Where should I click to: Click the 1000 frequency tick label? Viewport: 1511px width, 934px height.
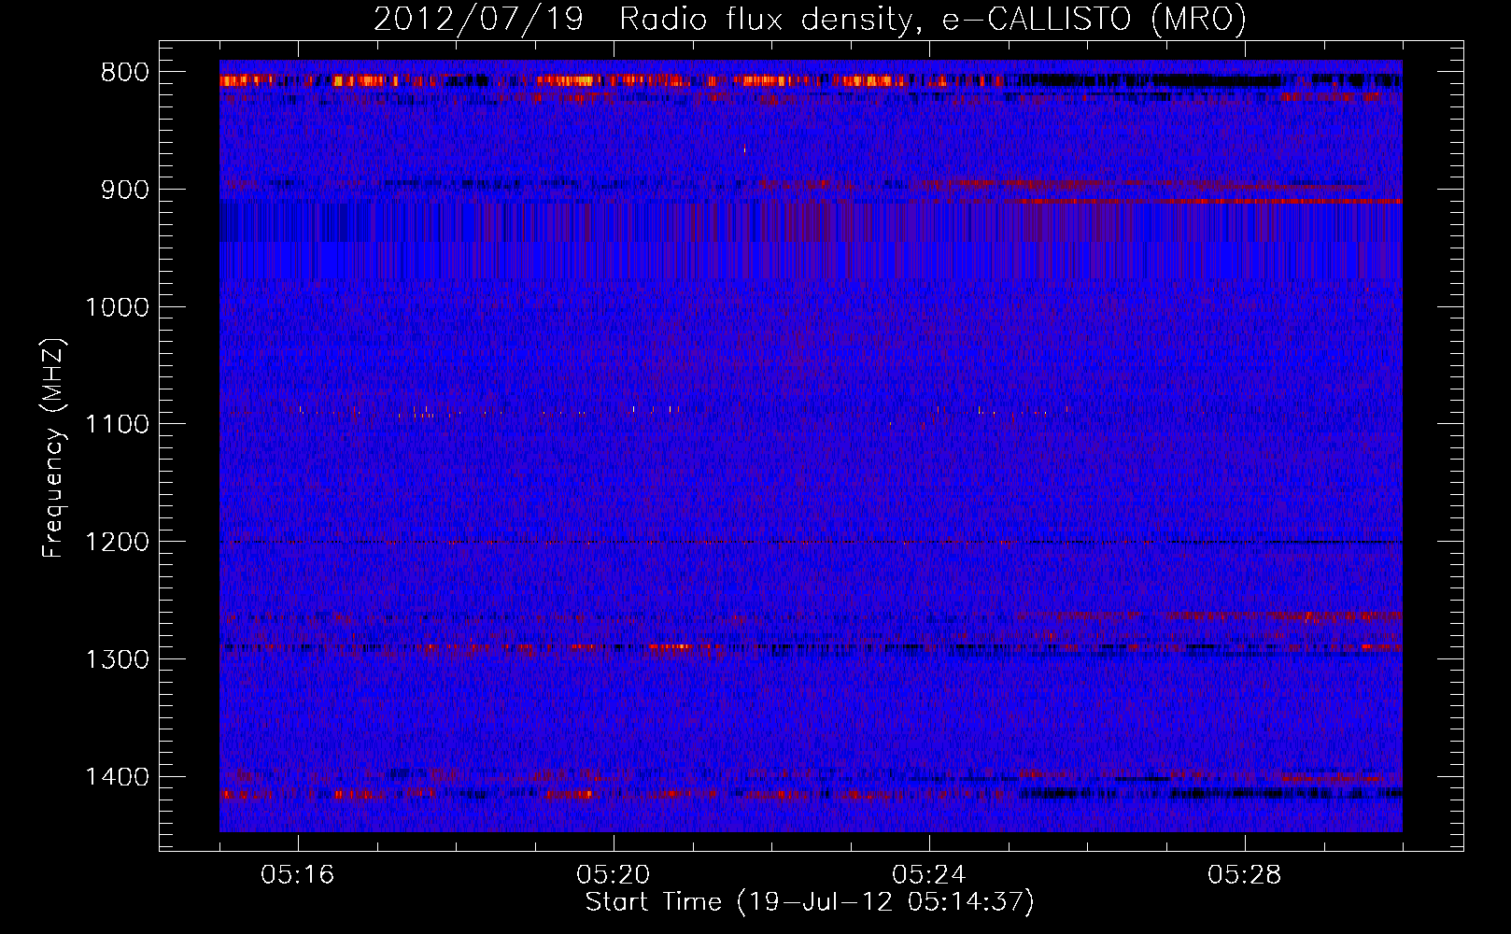pos(117,307)
